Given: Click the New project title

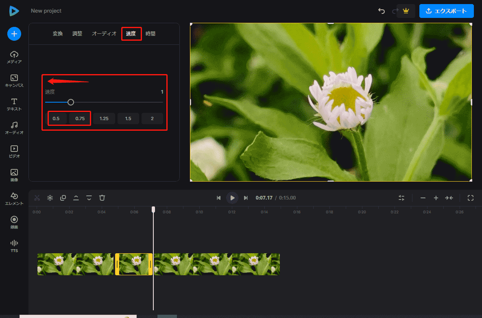Looking at the screenshot, I should (46, 11).
